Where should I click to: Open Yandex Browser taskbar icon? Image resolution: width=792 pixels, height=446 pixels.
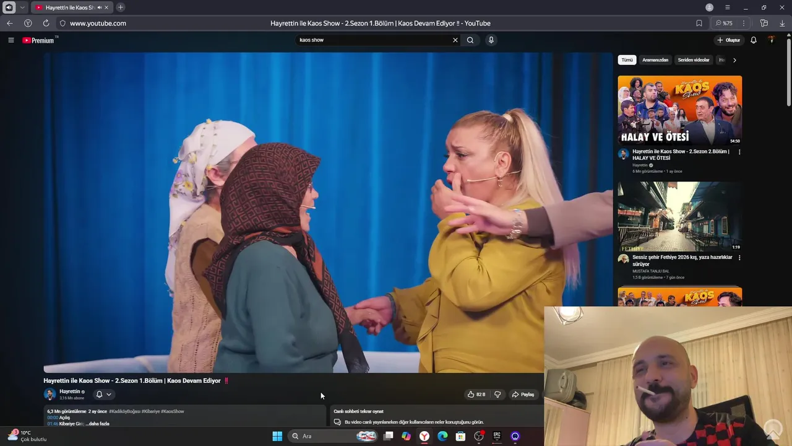tap(424, 436)
